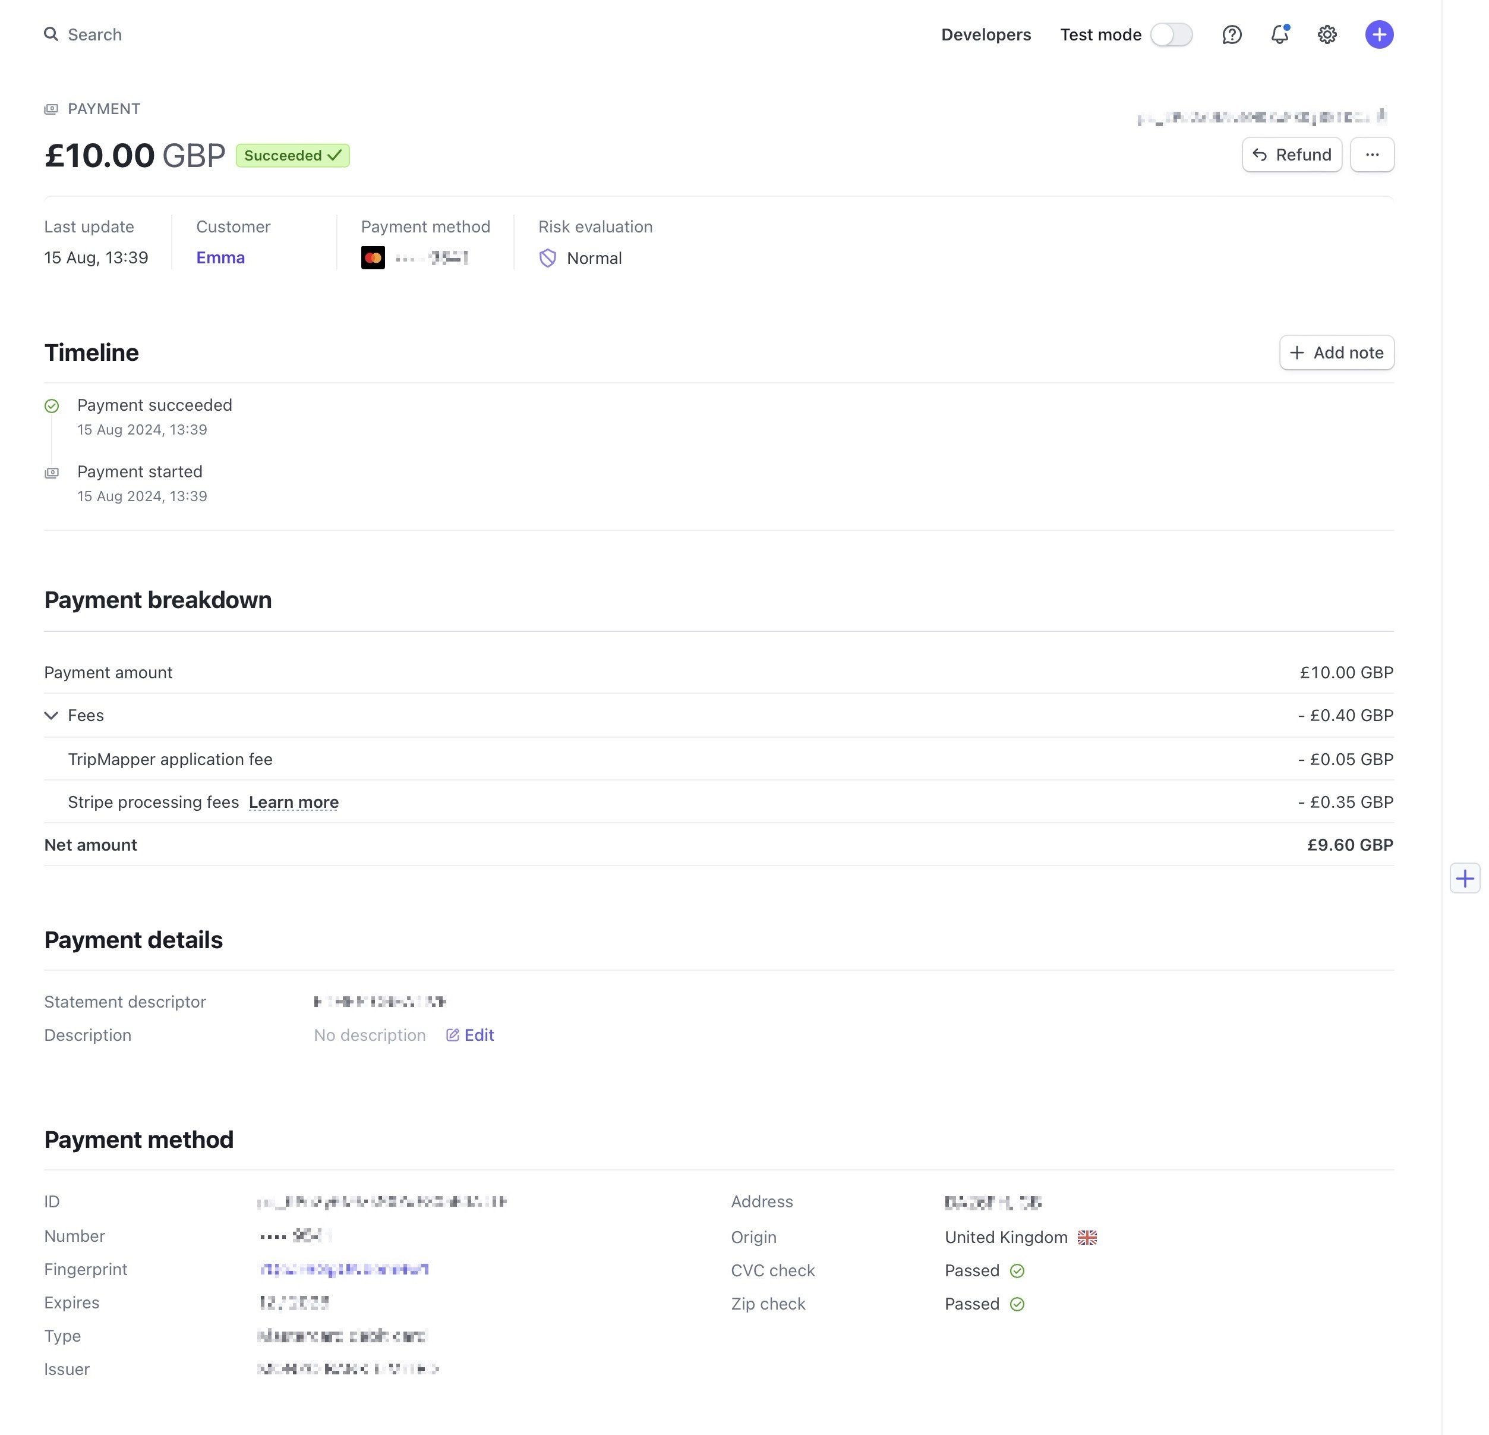Click the side panel plus icon

[x=1465, y=879]
